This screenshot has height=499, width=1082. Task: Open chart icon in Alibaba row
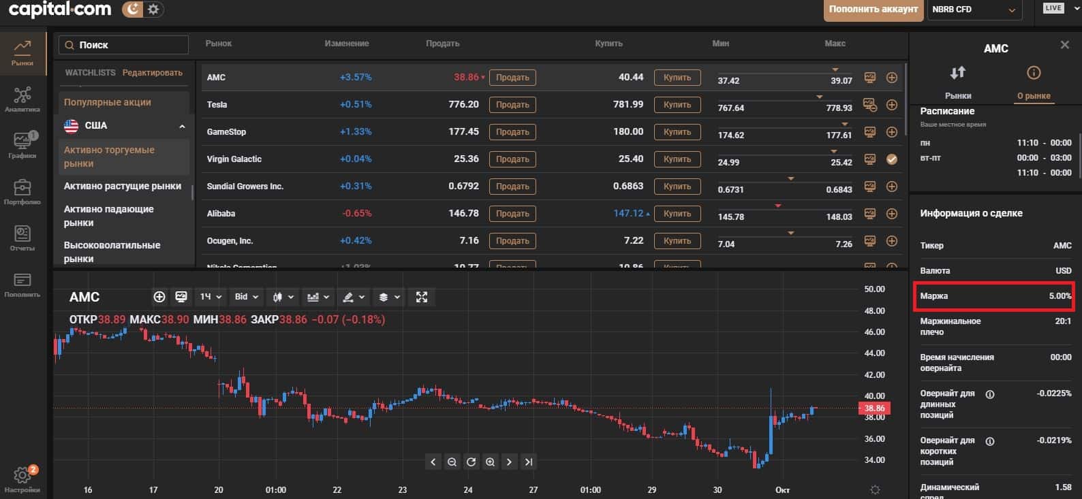pos(869,214)
